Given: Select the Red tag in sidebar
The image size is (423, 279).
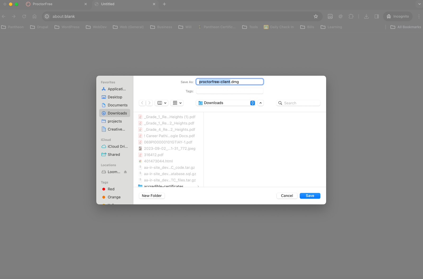Looking at the screenshot, I should (x=111, y=189).
